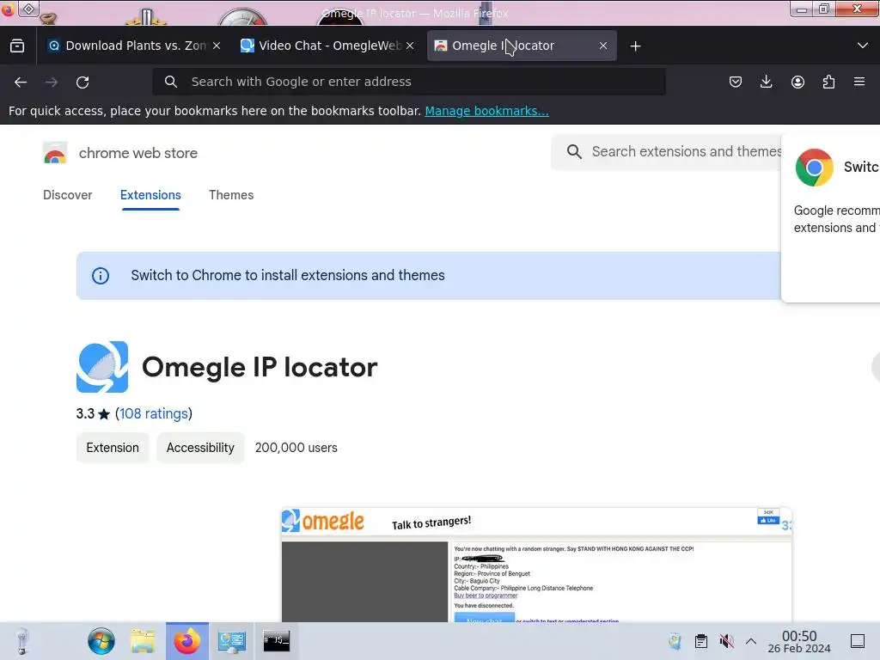
Task: Click the Chrome logo in Switch popup
Action: pos(815,168)
